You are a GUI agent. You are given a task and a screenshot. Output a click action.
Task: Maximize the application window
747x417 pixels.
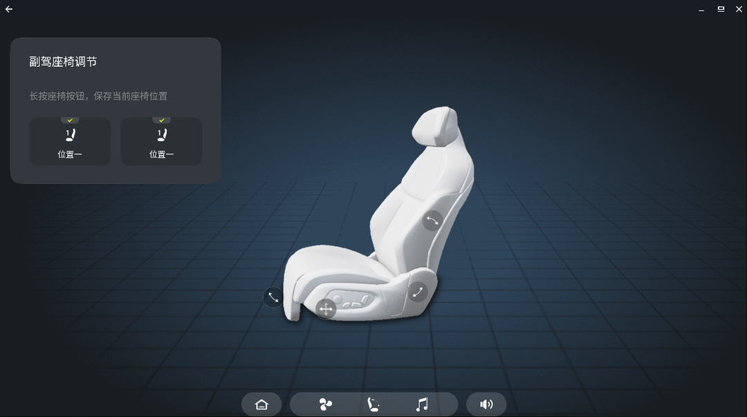pyautogui.click(x=721, y=9)
